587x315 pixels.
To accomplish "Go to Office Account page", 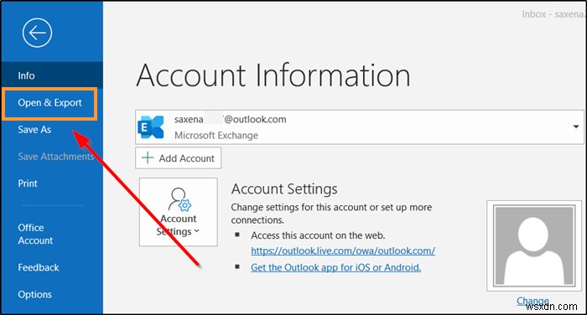I will tap(35, 234).
